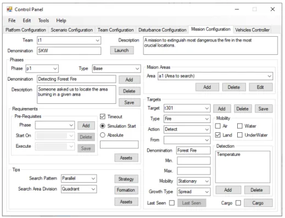Screen dimensions: 285x218
Task: Click Assets button in the Tips section
Action: pos(126,202)
